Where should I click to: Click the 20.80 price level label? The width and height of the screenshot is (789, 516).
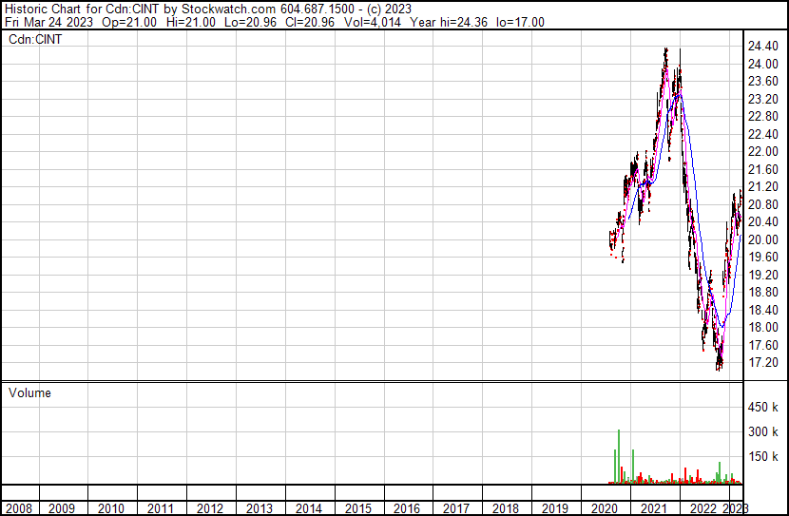click(x=763, y=204)
